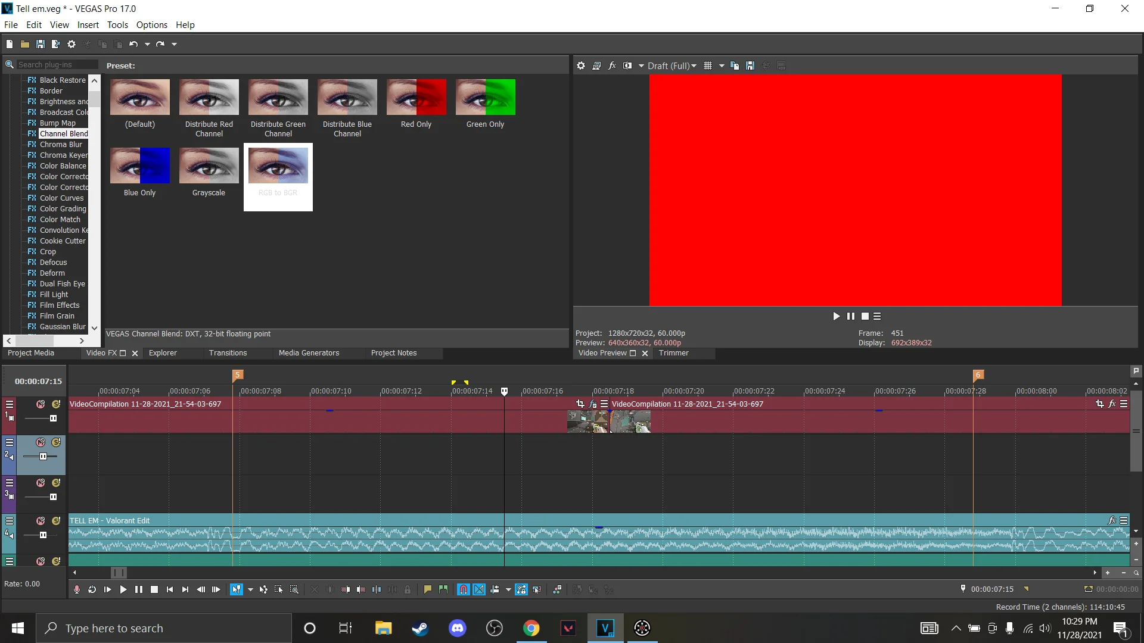
Task: Switch to the Media Generators tab
Action: click(309, 352)
